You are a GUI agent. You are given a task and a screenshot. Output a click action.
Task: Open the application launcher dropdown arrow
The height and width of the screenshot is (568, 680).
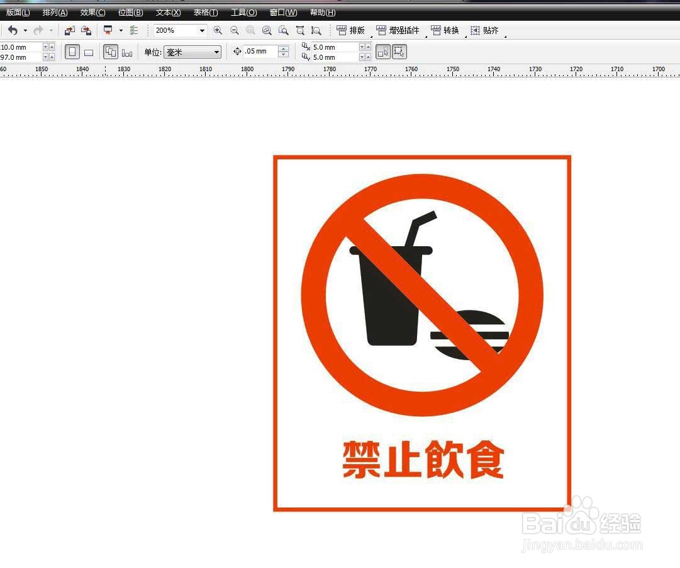point(121,30)
